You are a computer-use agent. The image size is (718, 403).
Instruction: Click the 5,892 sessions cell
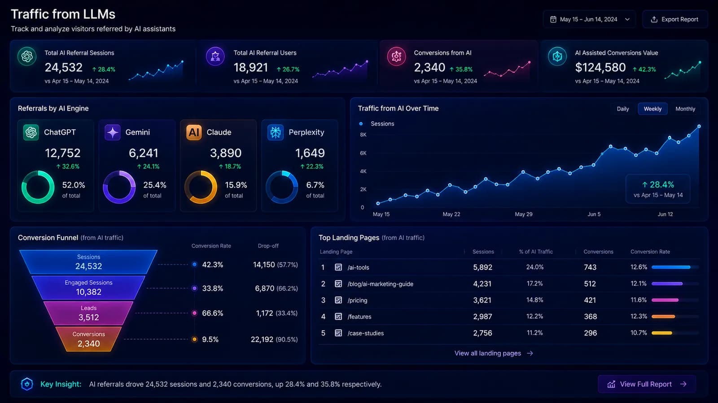(482, 267)
